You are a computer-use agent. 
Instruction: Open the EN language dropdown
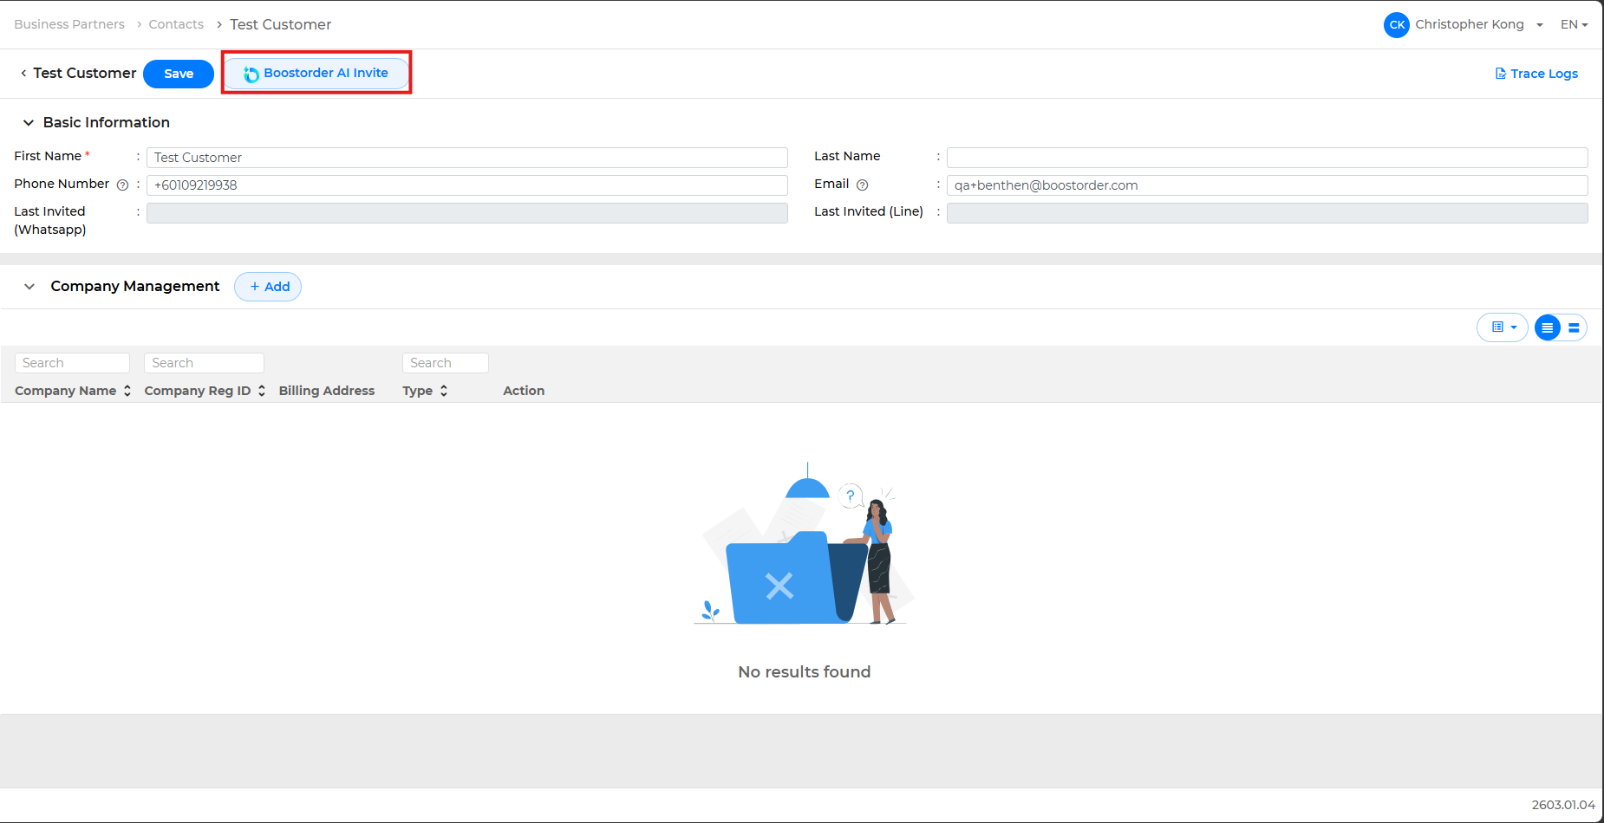[x=1574, y=25]
